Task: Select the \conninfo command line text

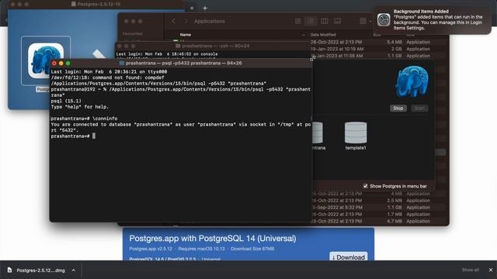Action: 105,119
